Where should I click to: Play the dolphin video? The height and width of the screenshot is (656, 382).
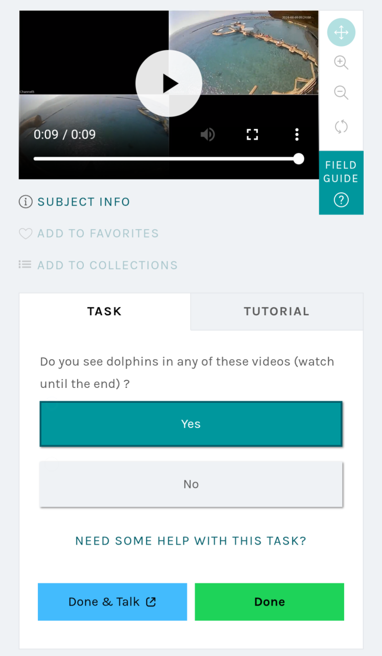click(169, 84)
